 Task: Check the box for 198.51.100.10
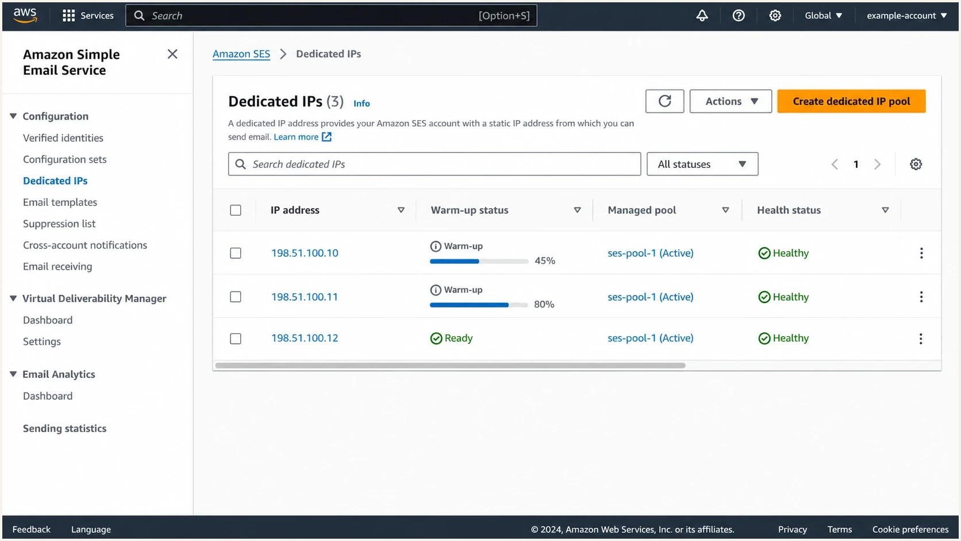(x=236, y=253)
